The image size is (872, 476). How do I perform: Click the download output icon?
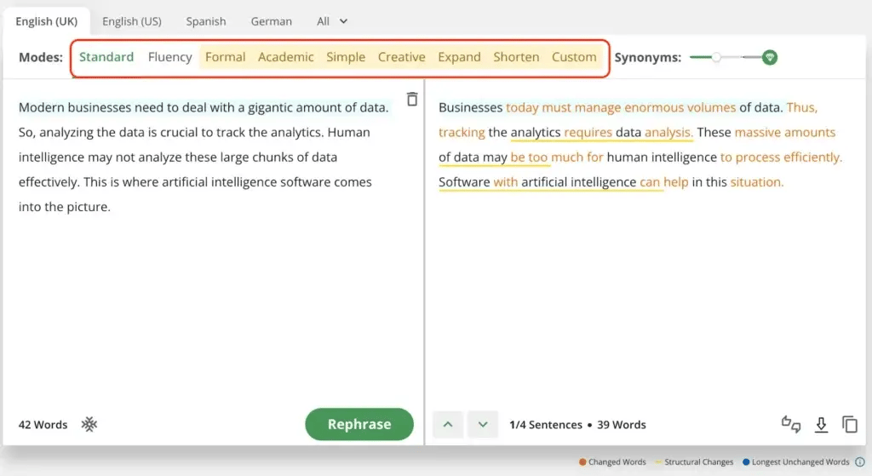click(821, 424)
